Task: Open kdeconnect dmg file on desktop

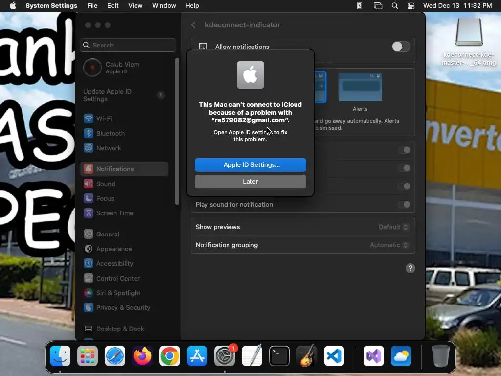Action: (x=469, y=41)
